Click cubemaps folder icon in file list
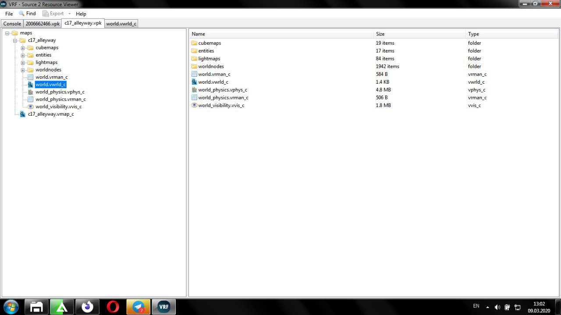This screenshot has height=315, width=561. point(195,43)
